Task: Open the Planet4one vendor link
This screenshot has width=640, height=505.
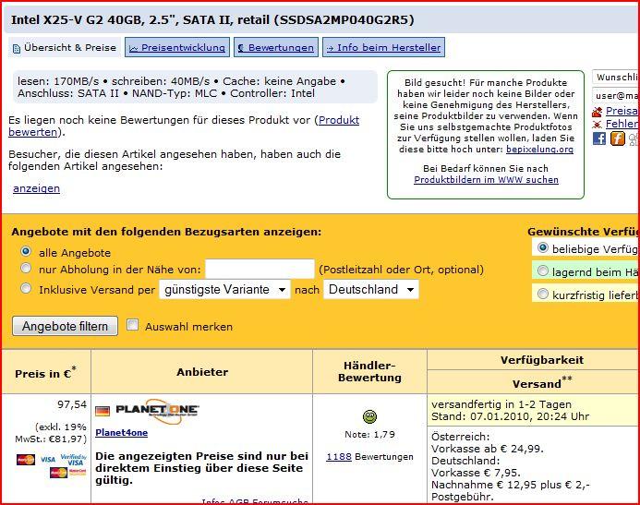Action: [x=122, y=433]
